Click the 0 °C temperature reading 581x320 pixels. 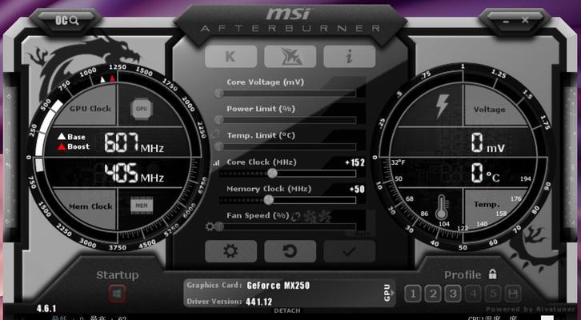click(486, 174)
